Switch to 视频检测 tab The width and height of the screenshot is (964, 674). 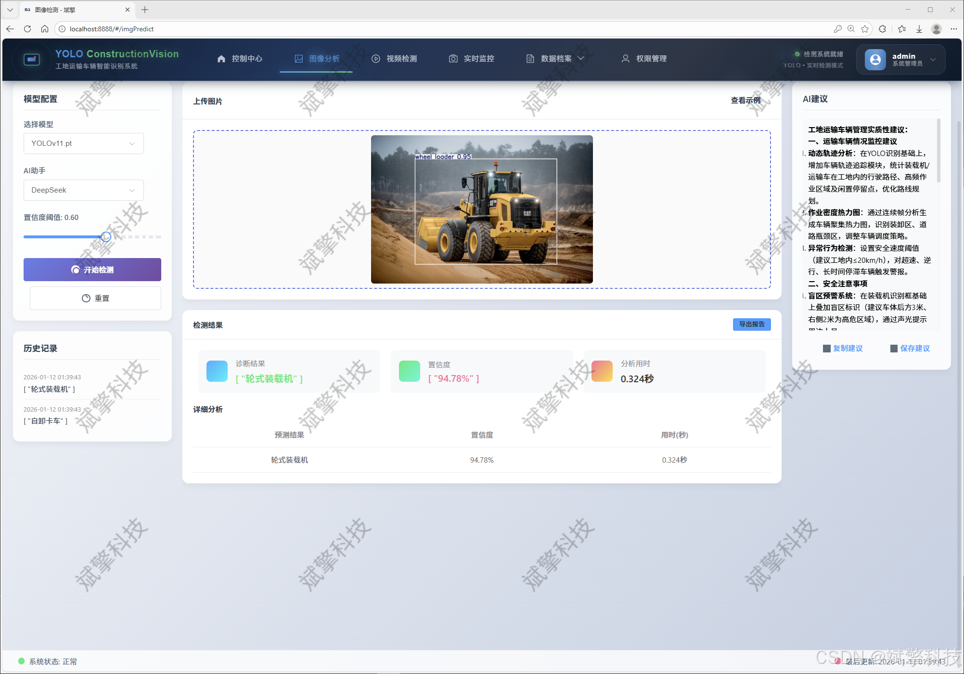click(395, 59)
